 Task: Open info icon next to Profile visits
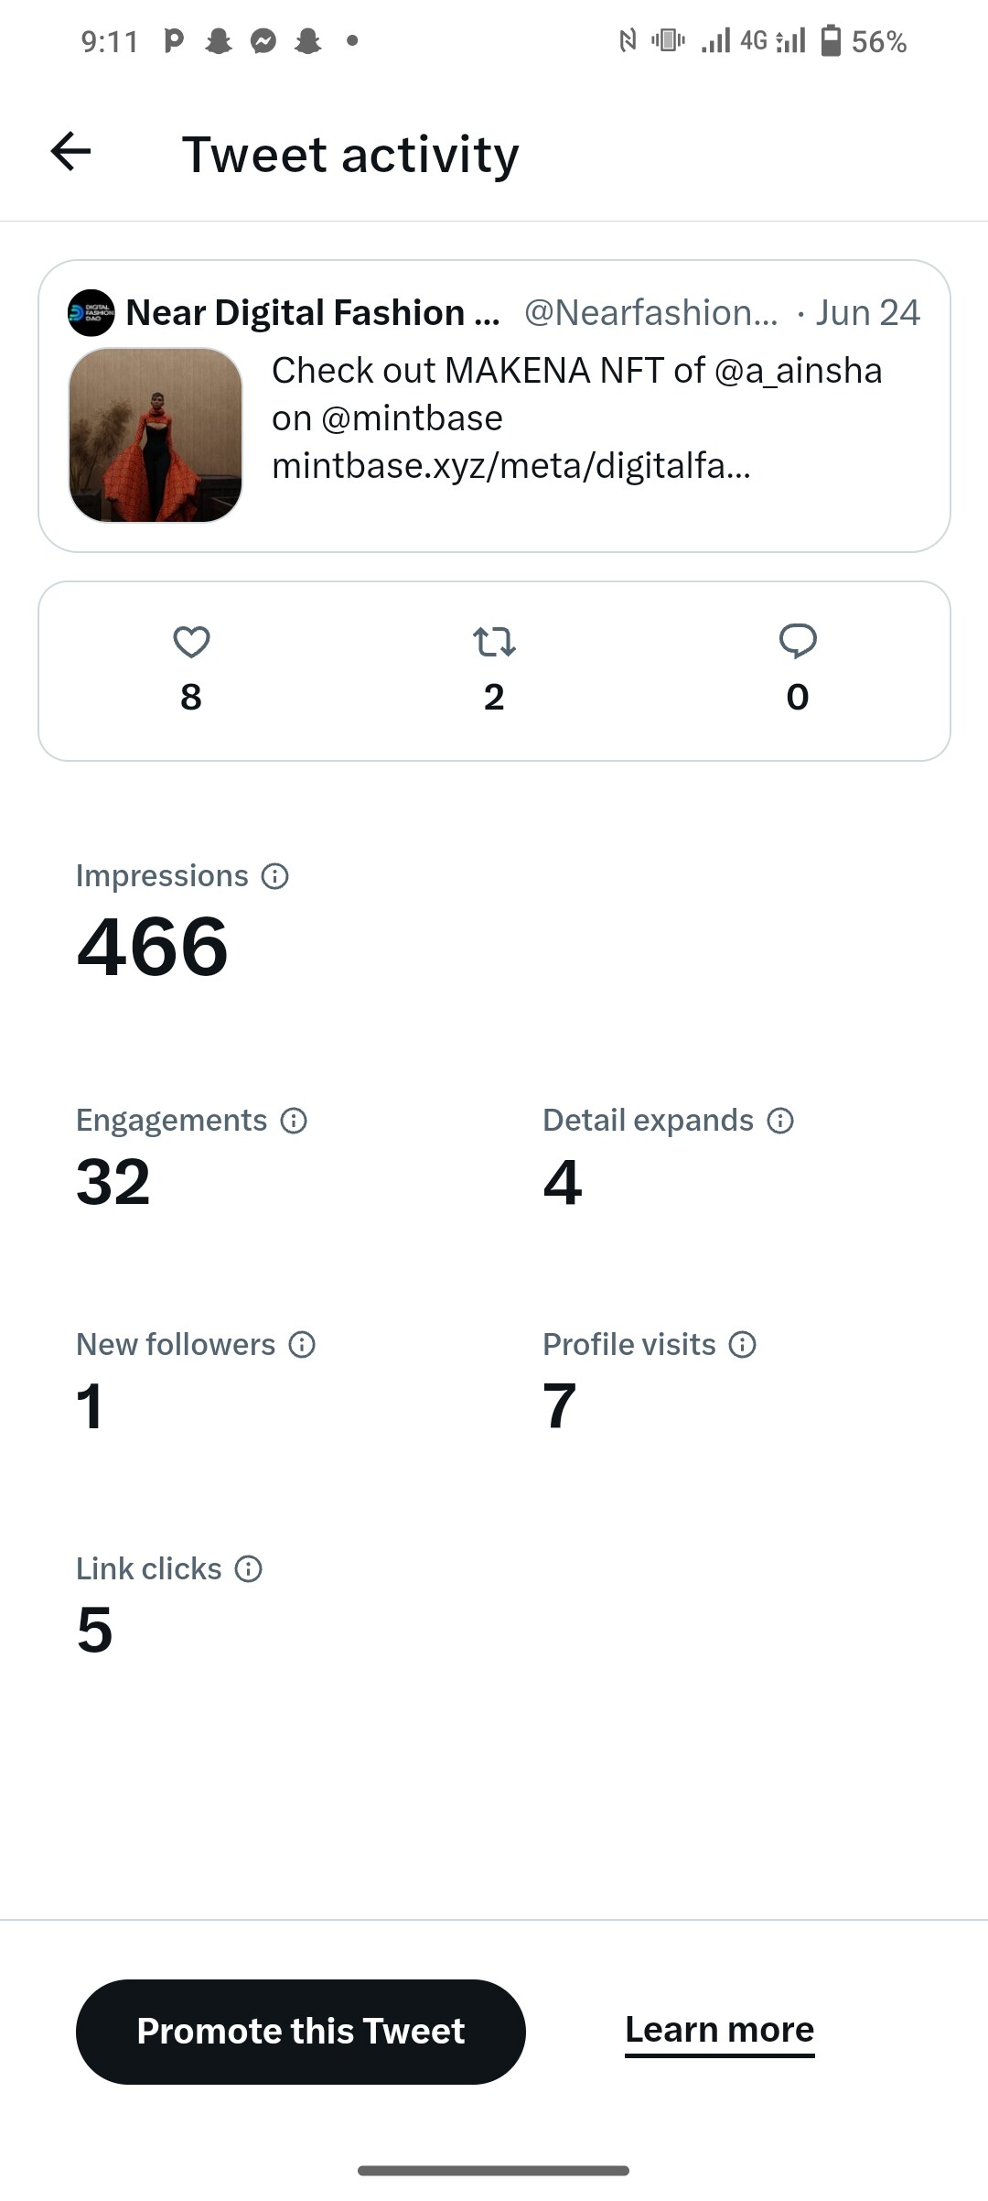coord(743,1345)
